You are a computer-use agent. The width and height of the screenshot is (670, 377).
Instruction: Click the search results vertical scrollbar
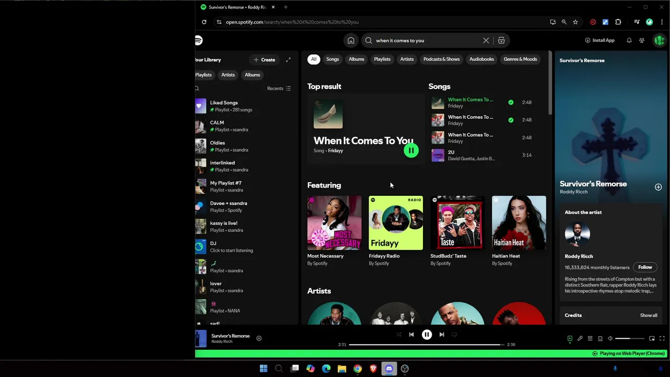pos(550,83)
